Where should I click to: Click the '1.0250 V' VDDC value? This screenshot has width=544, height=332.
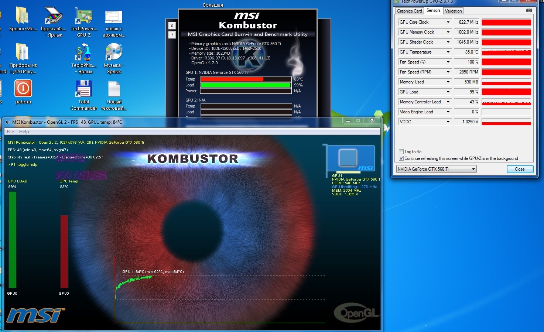click(x=466, y=122)
